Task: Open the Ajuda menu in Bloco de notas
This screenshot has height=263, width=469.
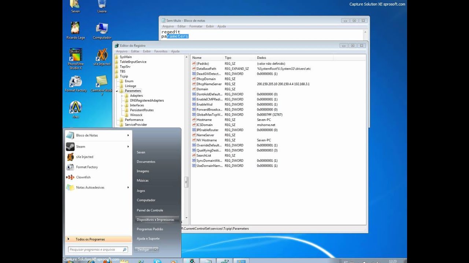Action: coord(222,26)
